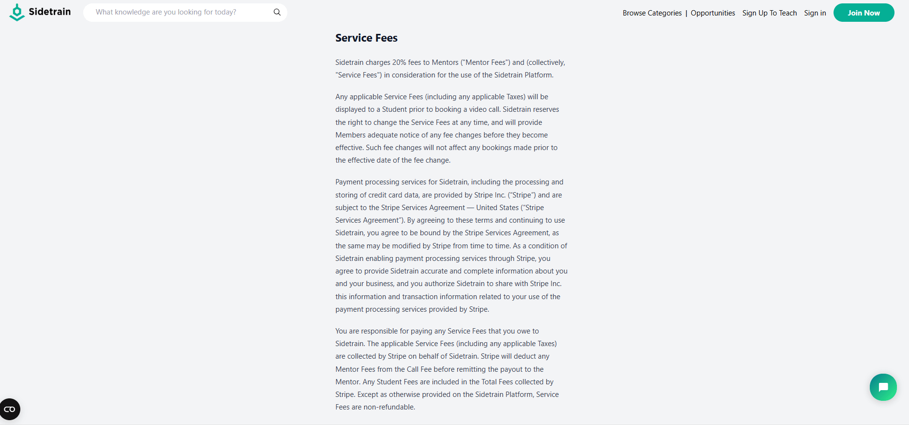Open the Browse Categories menu
This screenshot has height=425, width=909.
(652, 13)
